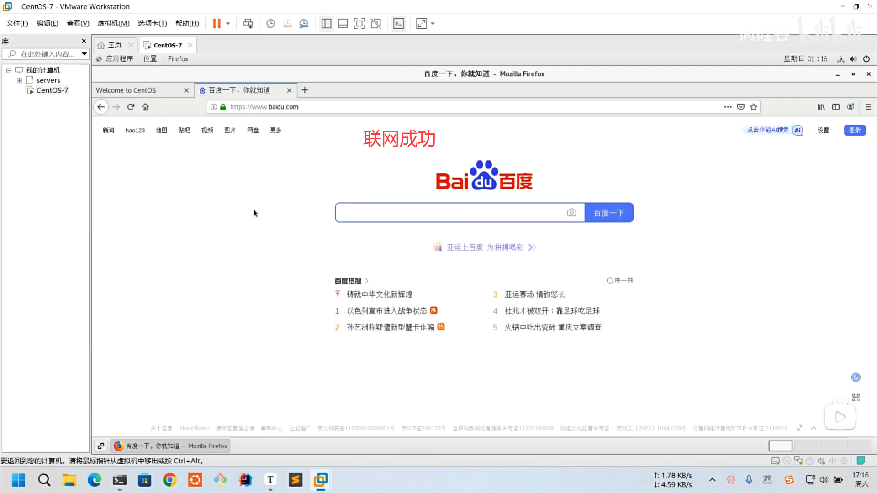Click the 百度一下 search button

(608, 213)
